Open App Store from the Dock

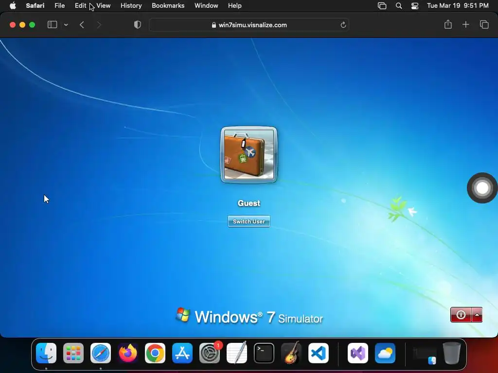(x=182, y=353)
